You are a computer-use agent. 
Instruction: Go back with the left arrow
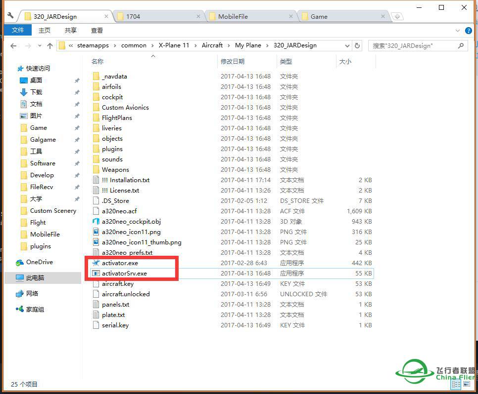tap(13, 45)
